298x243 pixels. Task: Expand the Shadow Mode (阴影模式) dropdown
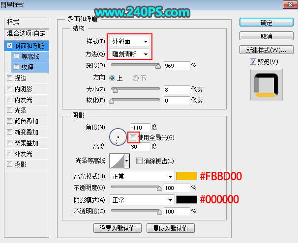coord(142,200)
